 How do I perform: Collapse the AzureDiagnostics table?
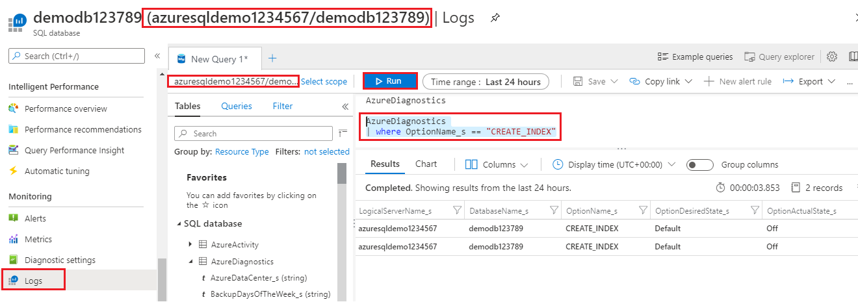[x=190, y=261]
